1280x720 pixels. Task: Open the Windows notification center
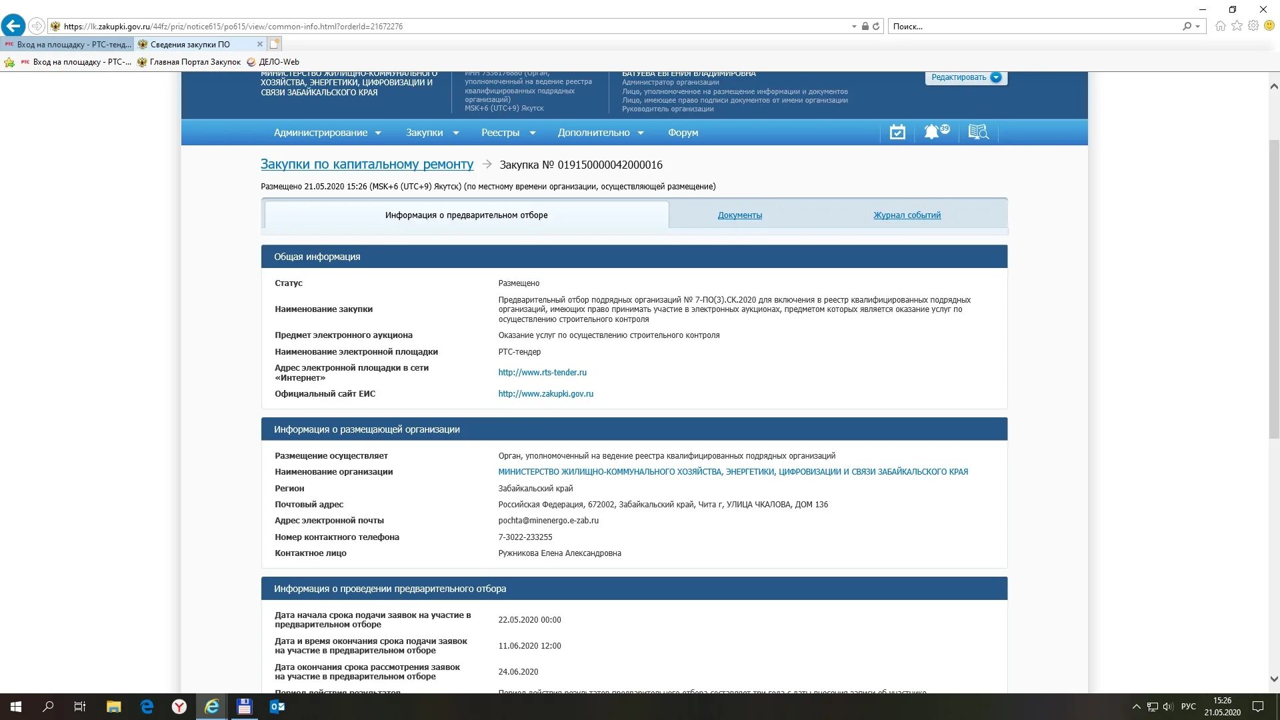coord(1258,707)
